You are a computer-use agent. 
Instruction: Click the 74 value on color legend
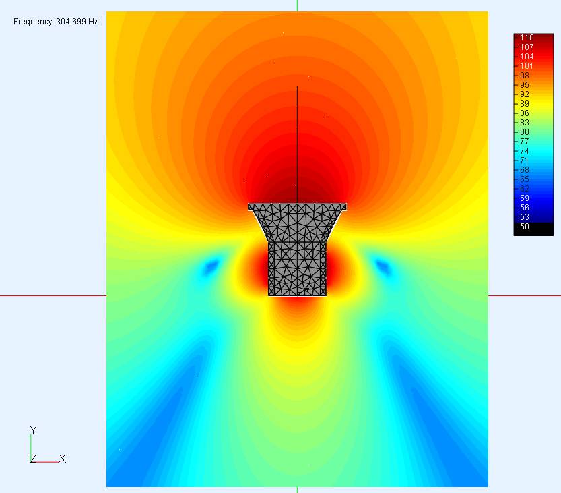[x=525, y=151]
